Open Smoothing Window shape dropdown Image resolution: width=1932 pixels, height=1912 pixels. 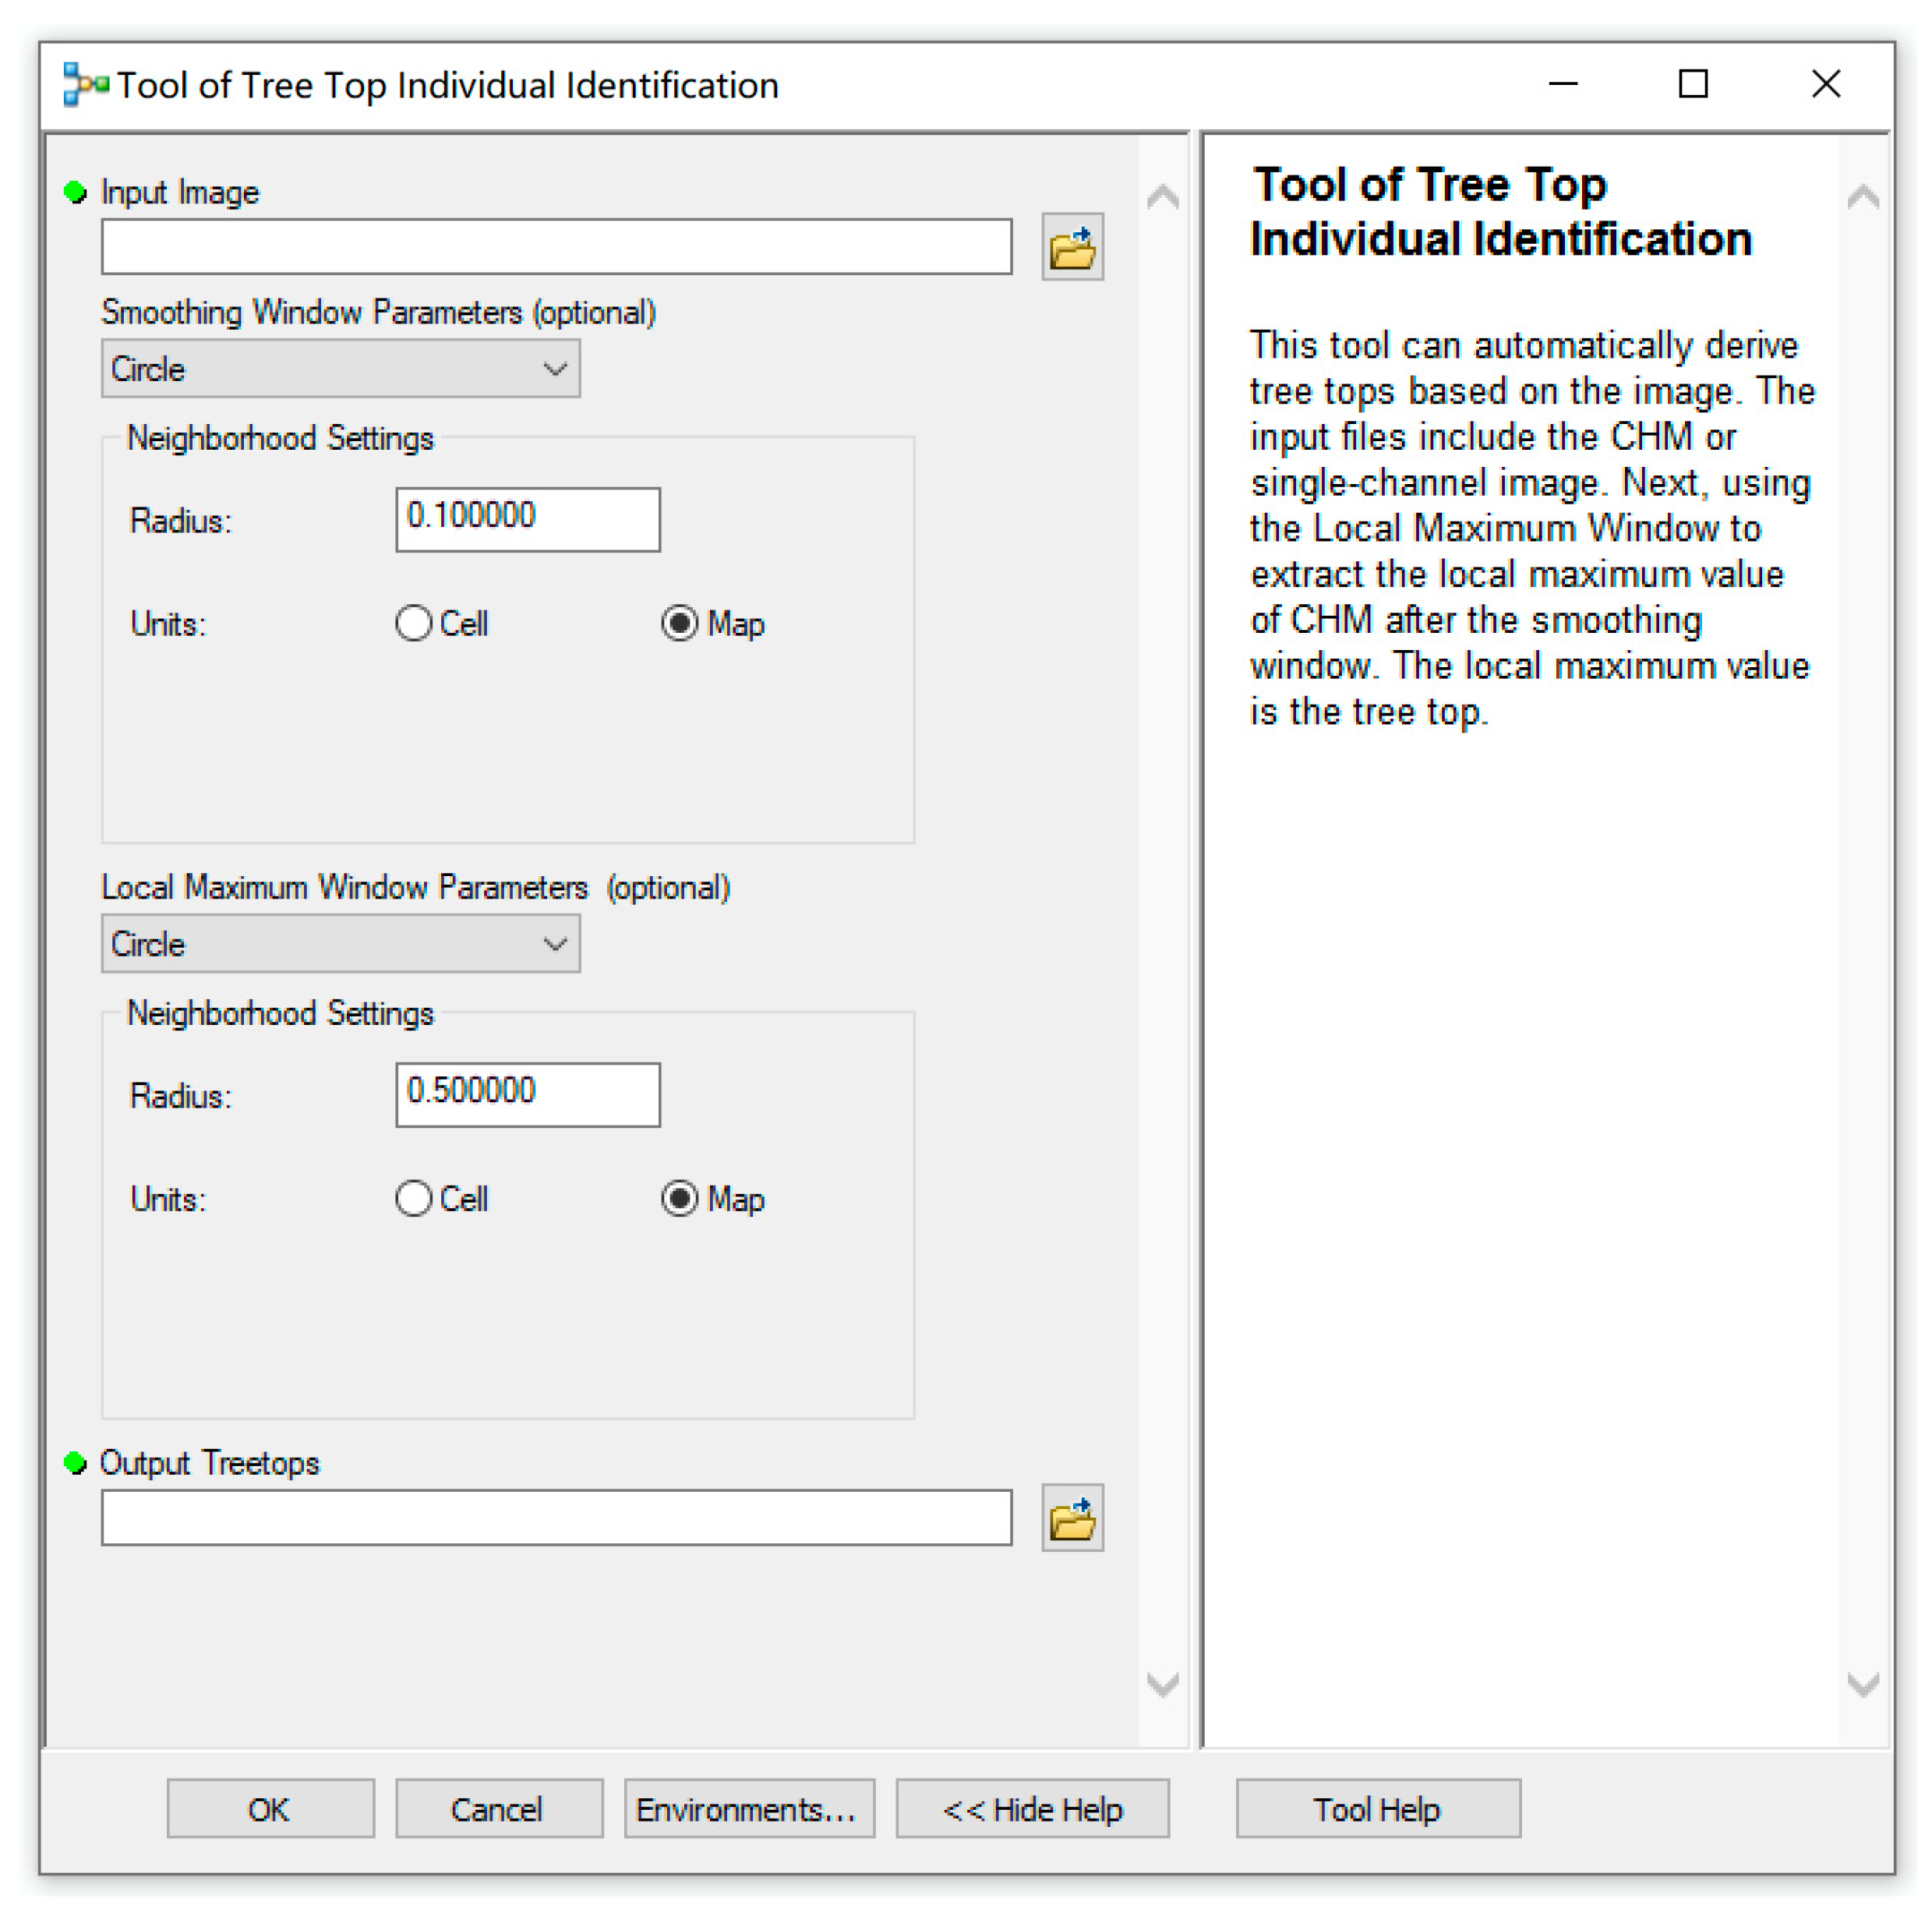(x=340, y=369)
